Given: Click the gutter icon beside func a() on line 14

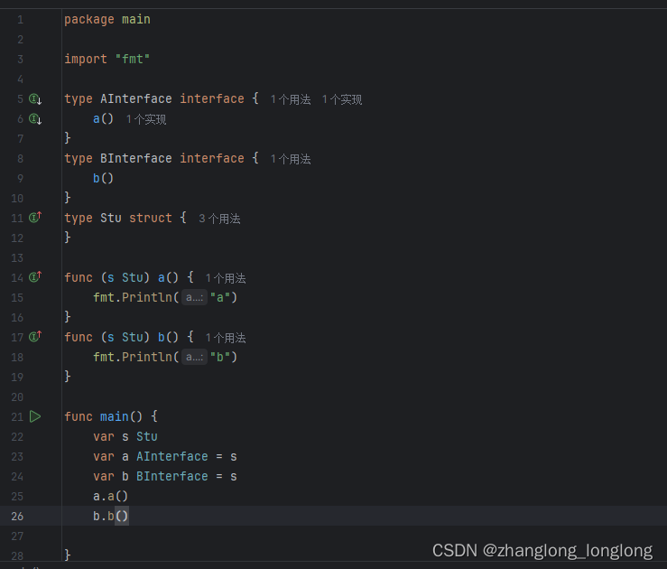Looking at the screenshot, I should tap(35, 277).
